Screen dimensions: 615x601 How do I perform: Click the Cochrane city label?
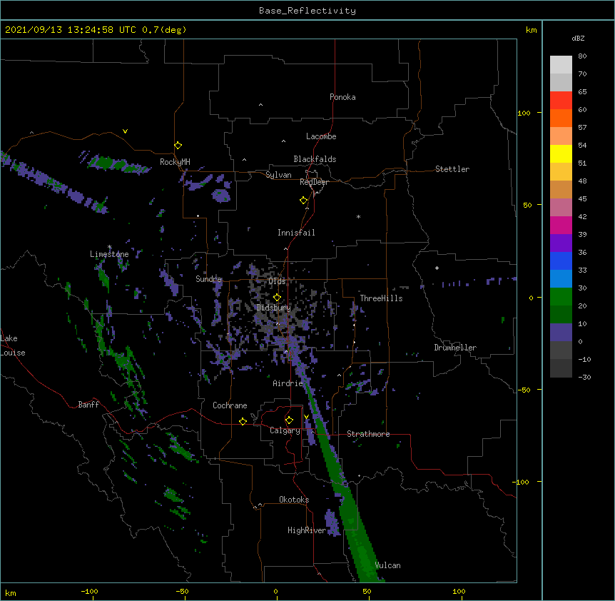[230, 405]
